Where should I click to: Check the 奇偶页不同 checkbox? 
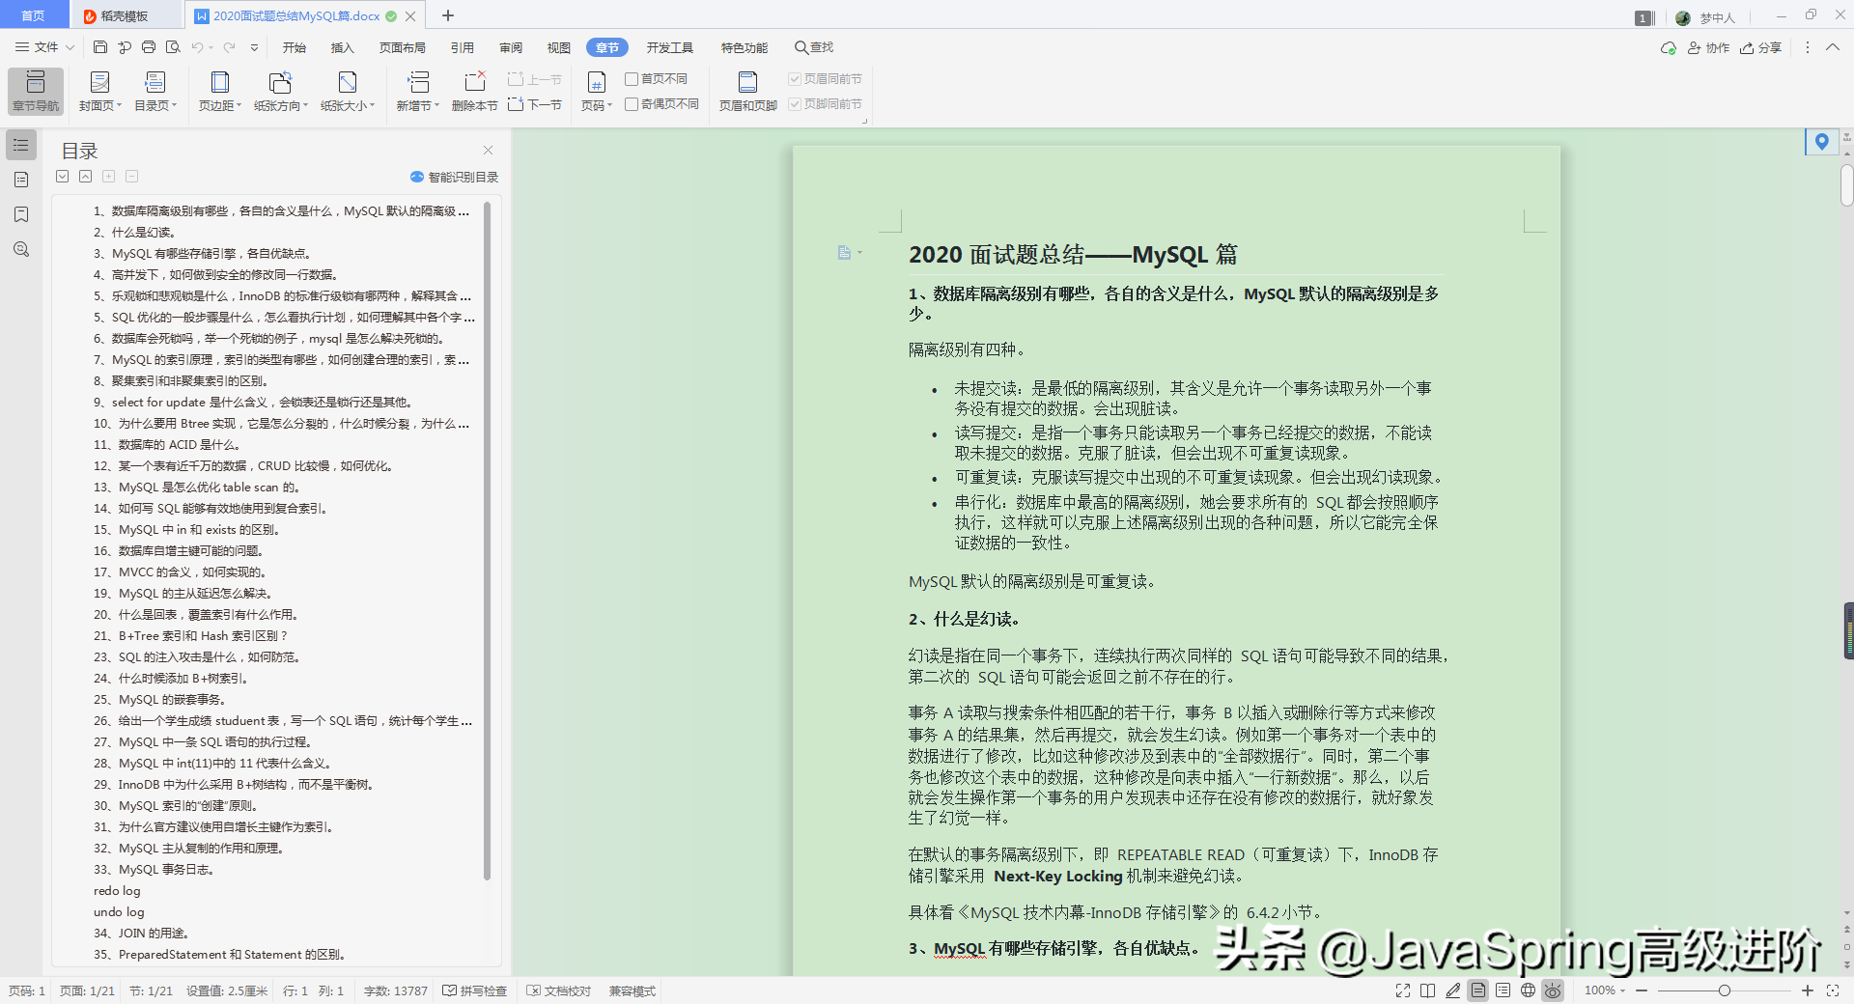point(632,104)
